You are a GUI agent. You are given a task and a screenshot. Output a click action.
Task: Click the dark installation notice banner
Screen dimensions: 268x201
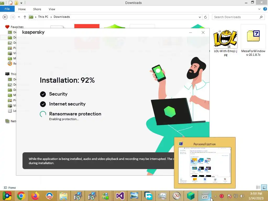pos(99,161)
